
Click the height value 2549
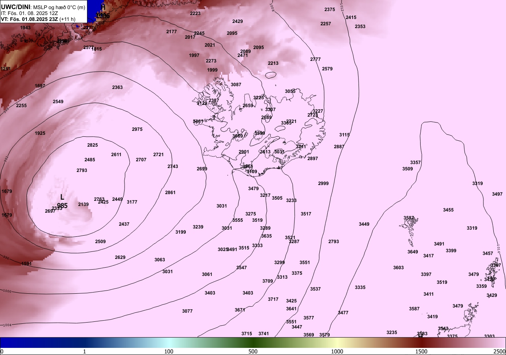click(58, 102)
